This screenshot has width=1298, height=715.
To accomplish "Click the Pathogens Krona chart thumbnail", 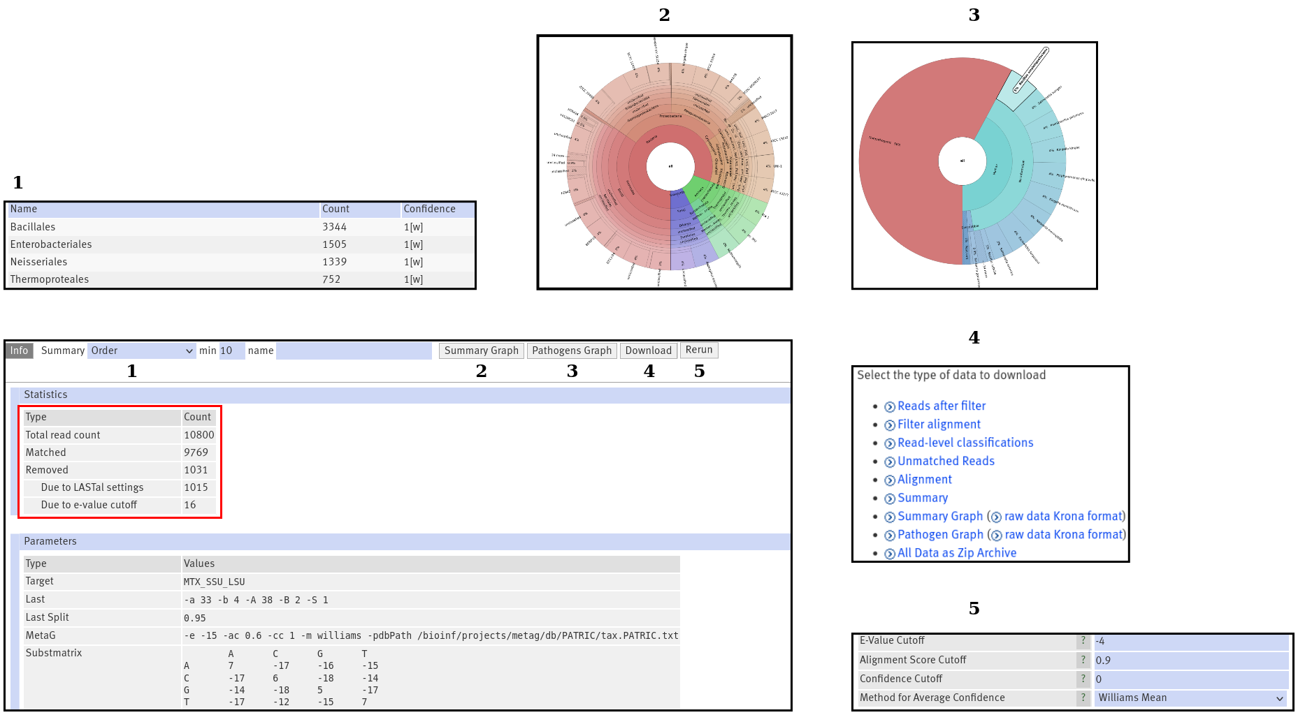I will coord(974,165).
